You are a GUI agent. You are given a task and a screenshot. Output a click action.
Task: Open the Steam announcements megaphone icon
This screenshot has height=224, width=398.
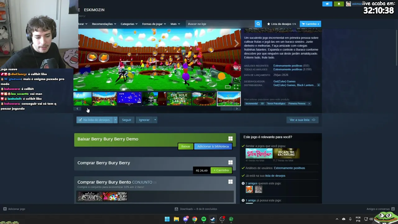point(327,4)
